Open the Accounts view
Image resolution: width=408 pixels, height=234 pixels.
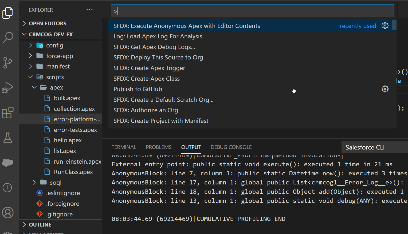click(8, 213)
